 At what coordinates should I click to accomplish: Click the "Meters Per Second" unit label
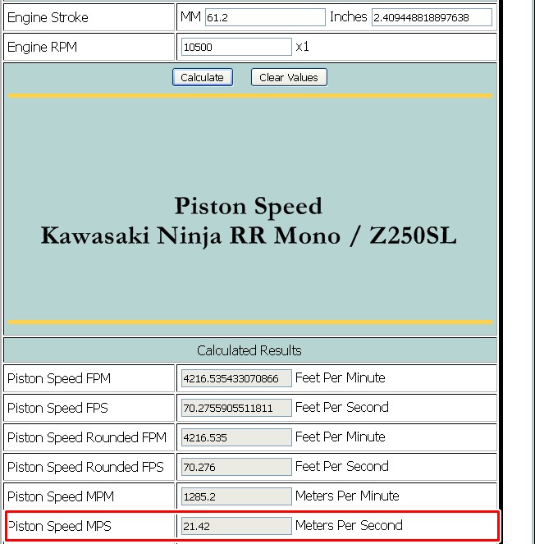point(349,525)
